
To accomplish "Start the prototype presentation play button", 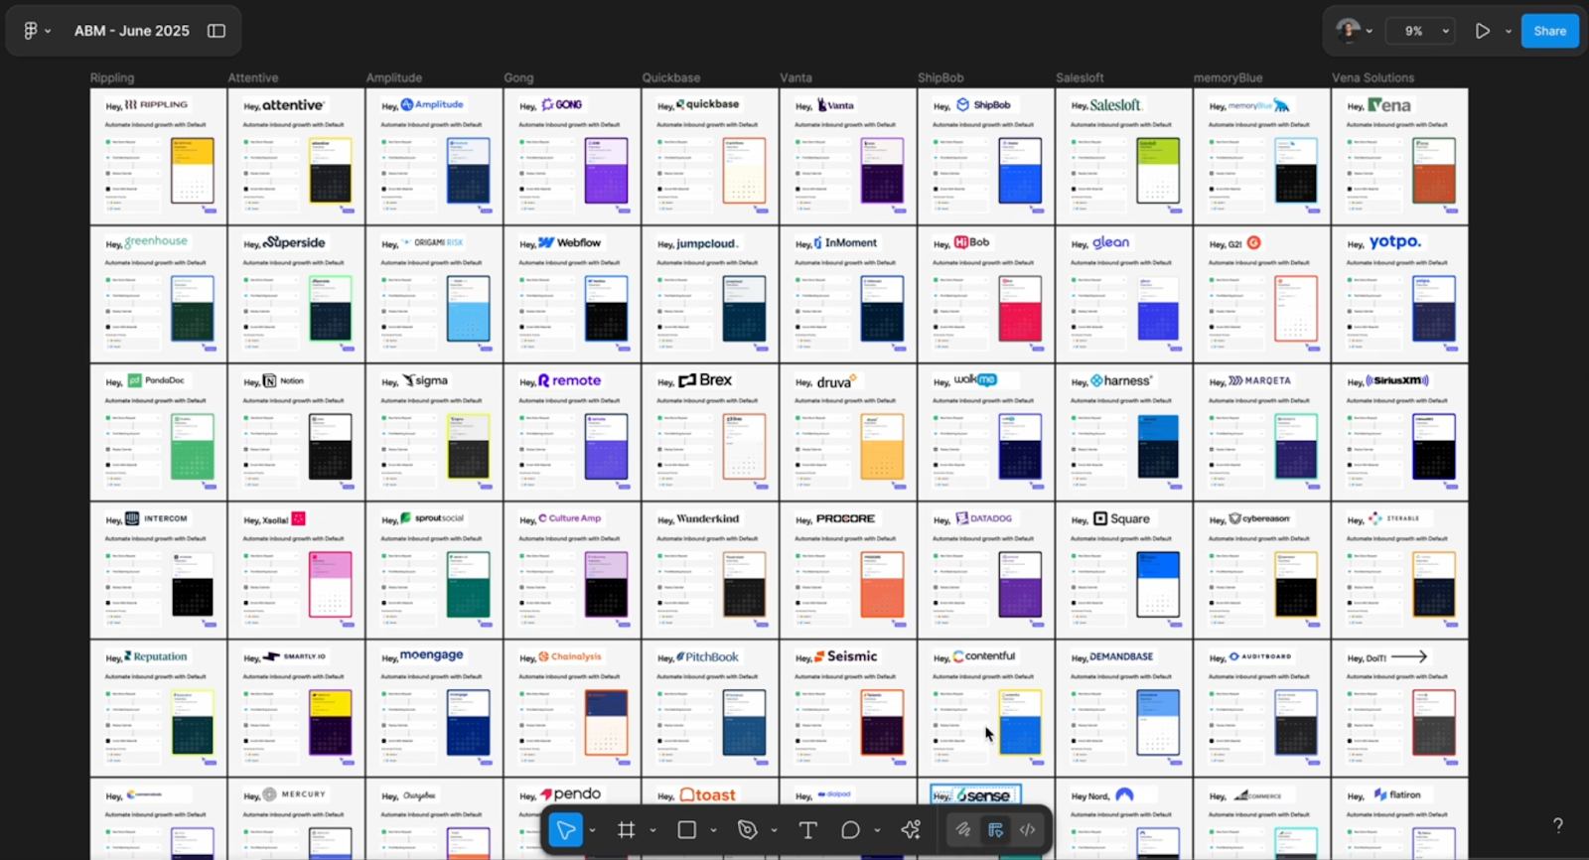I will point(1482,31).
